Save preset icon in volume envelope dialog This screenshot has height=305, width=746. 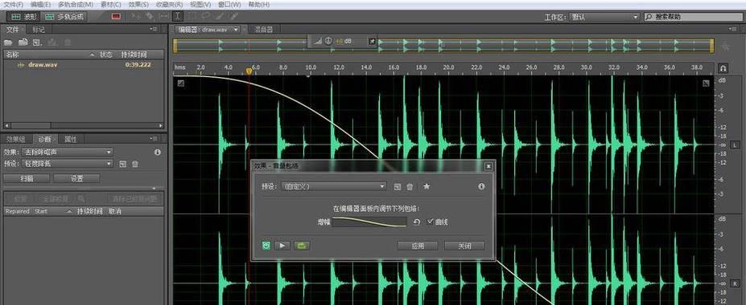click(398, 187)
